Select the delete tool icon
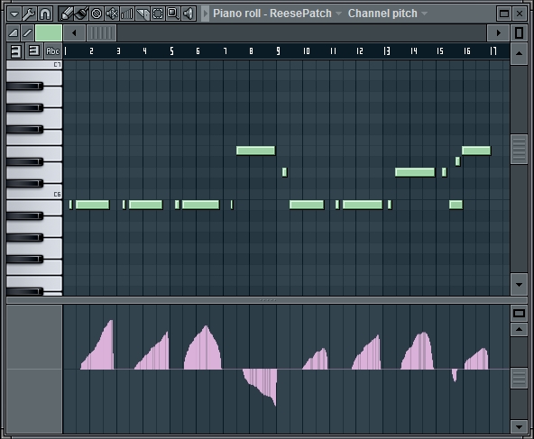The width and height of the screenshot is (534, 439). 97,14
